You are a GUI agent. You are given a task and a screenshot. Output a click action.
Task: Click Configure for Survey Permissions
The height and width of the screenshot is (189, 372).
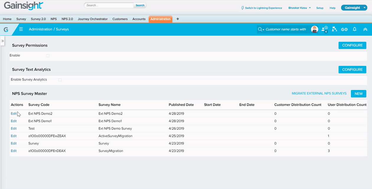point(352,45)
